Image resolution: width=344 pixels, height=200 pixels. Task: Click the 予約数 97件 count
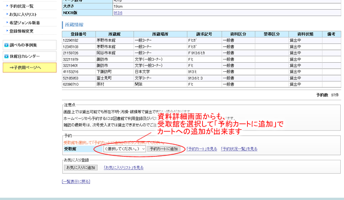coord(327,95)
